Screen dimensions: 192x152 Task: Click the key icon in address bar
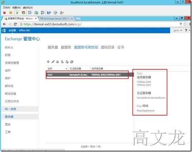tap(181, 24)
